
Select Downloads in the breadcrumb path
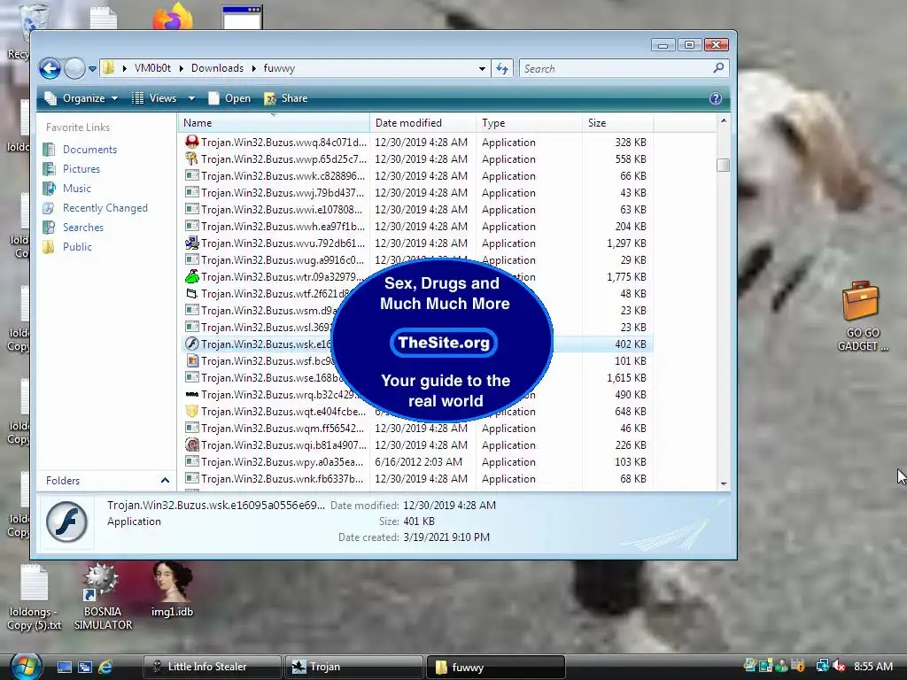coord(218,68)
